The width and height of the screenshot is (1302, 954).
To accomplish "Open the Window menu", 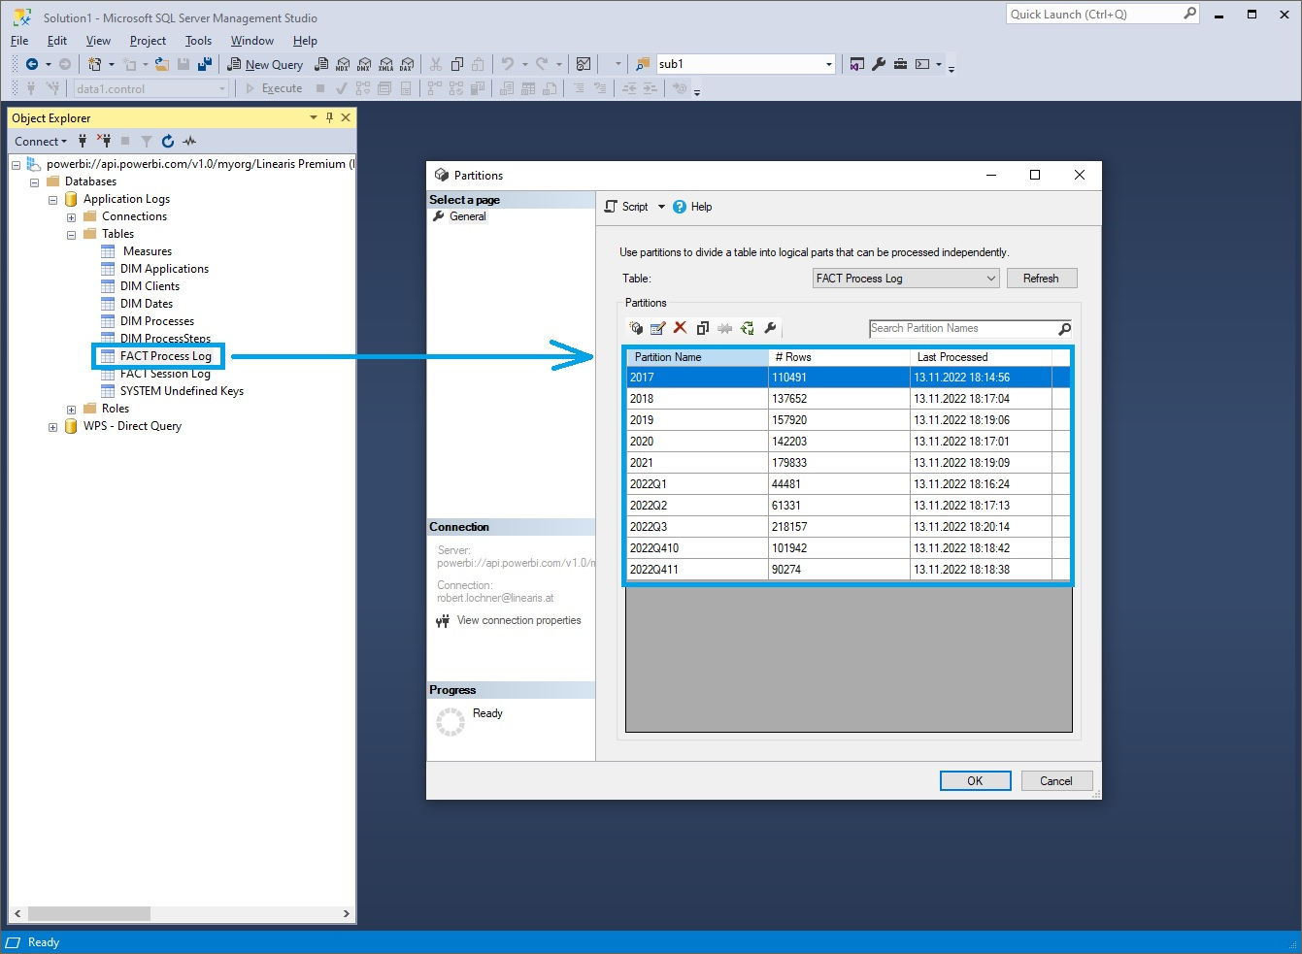I will pos(251,41).
